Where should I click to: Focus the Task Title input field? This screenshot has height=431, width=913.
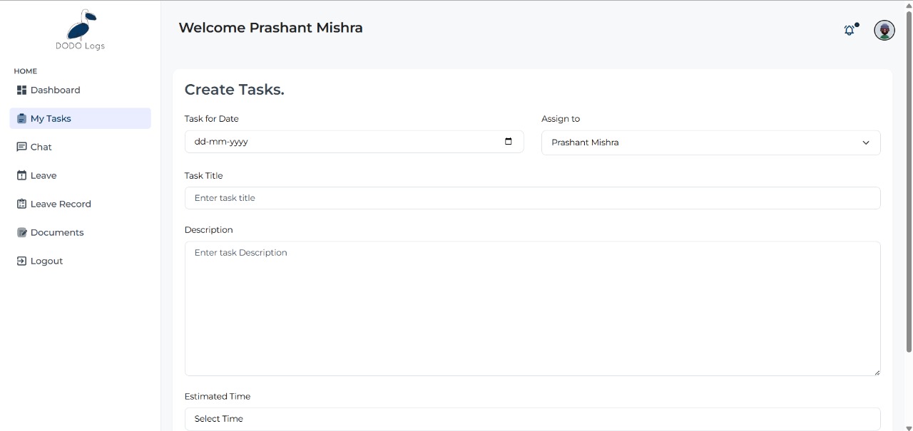(532, 198)
